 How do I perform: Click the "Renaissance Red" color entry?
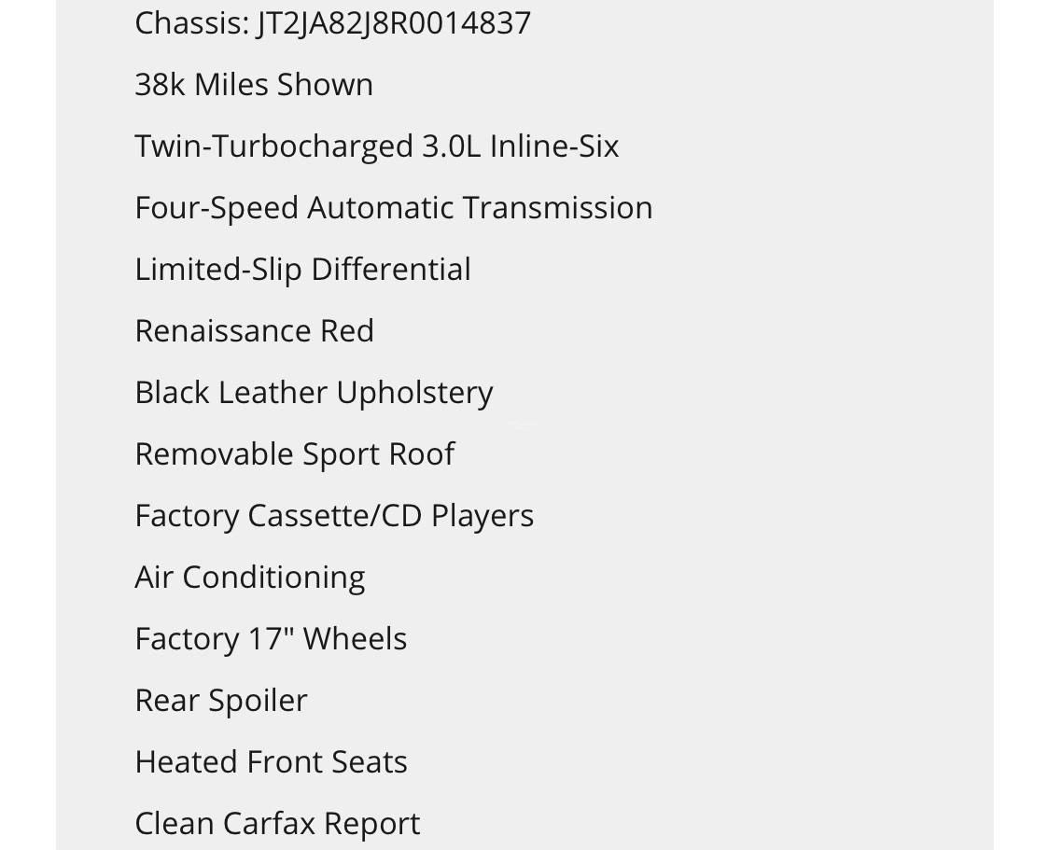tap(254, 331)
